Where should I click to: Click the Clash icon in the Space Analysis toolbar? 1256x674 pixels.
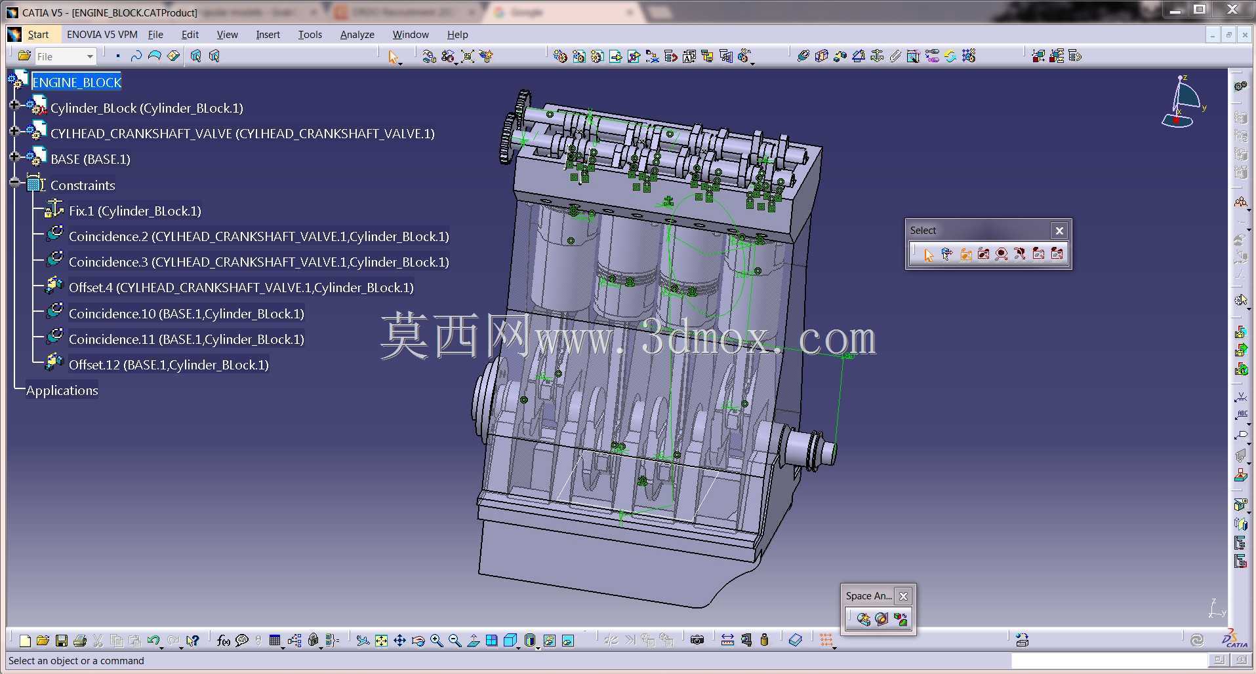tap(863, 619)
